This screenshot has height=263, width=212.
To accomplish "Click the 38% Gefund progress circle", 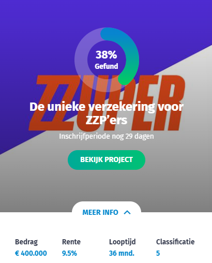I will pyautogui.click(x=107, y=60).
